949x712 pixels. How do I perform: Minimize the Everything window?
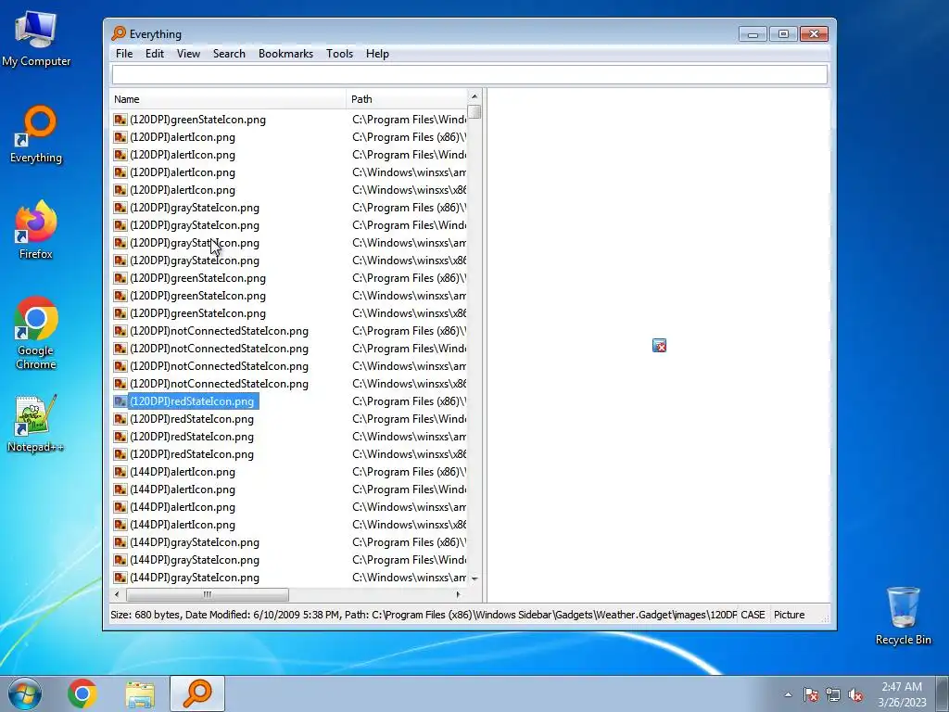click(753, 34)
